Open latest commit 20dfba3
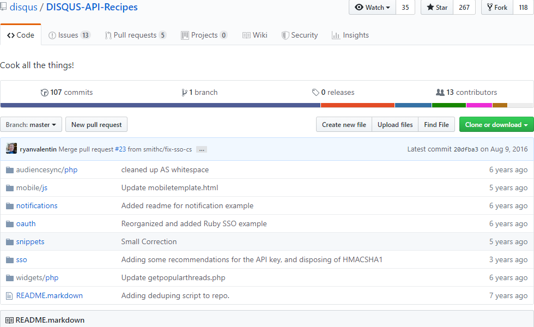The image size is (534, 327). pos(466,149)
